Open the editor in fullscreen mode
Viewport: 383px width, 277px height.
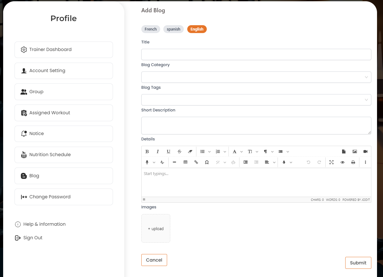pos(331,162)
